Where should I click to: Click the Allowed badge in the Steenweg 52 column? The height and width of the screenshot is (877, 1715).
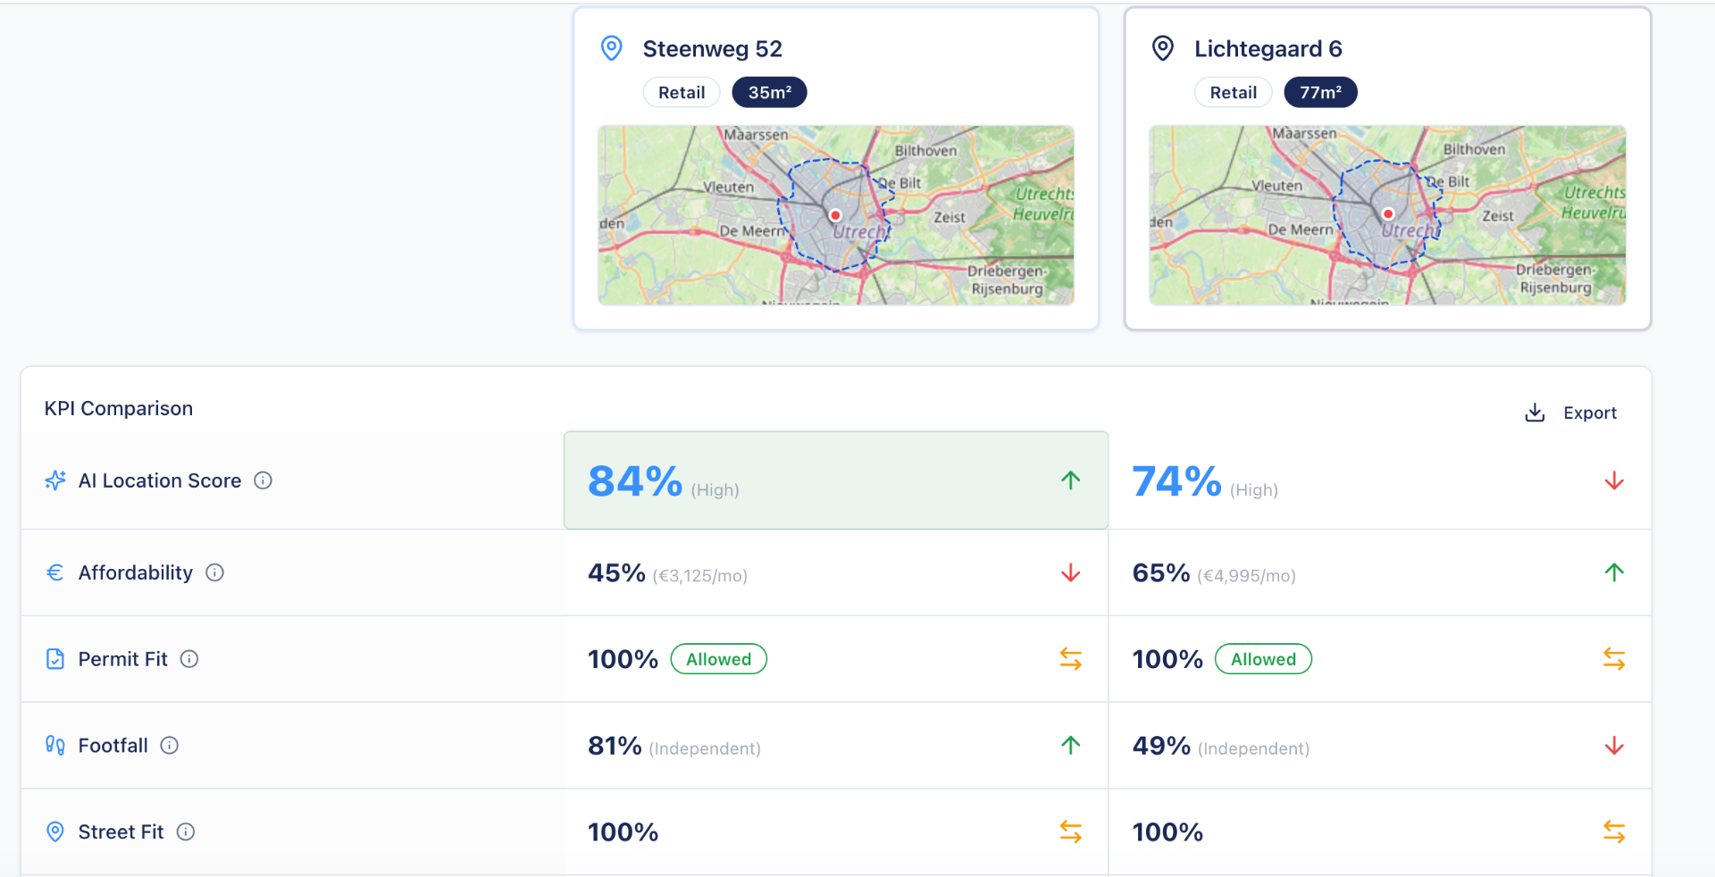tap(719, 659)
